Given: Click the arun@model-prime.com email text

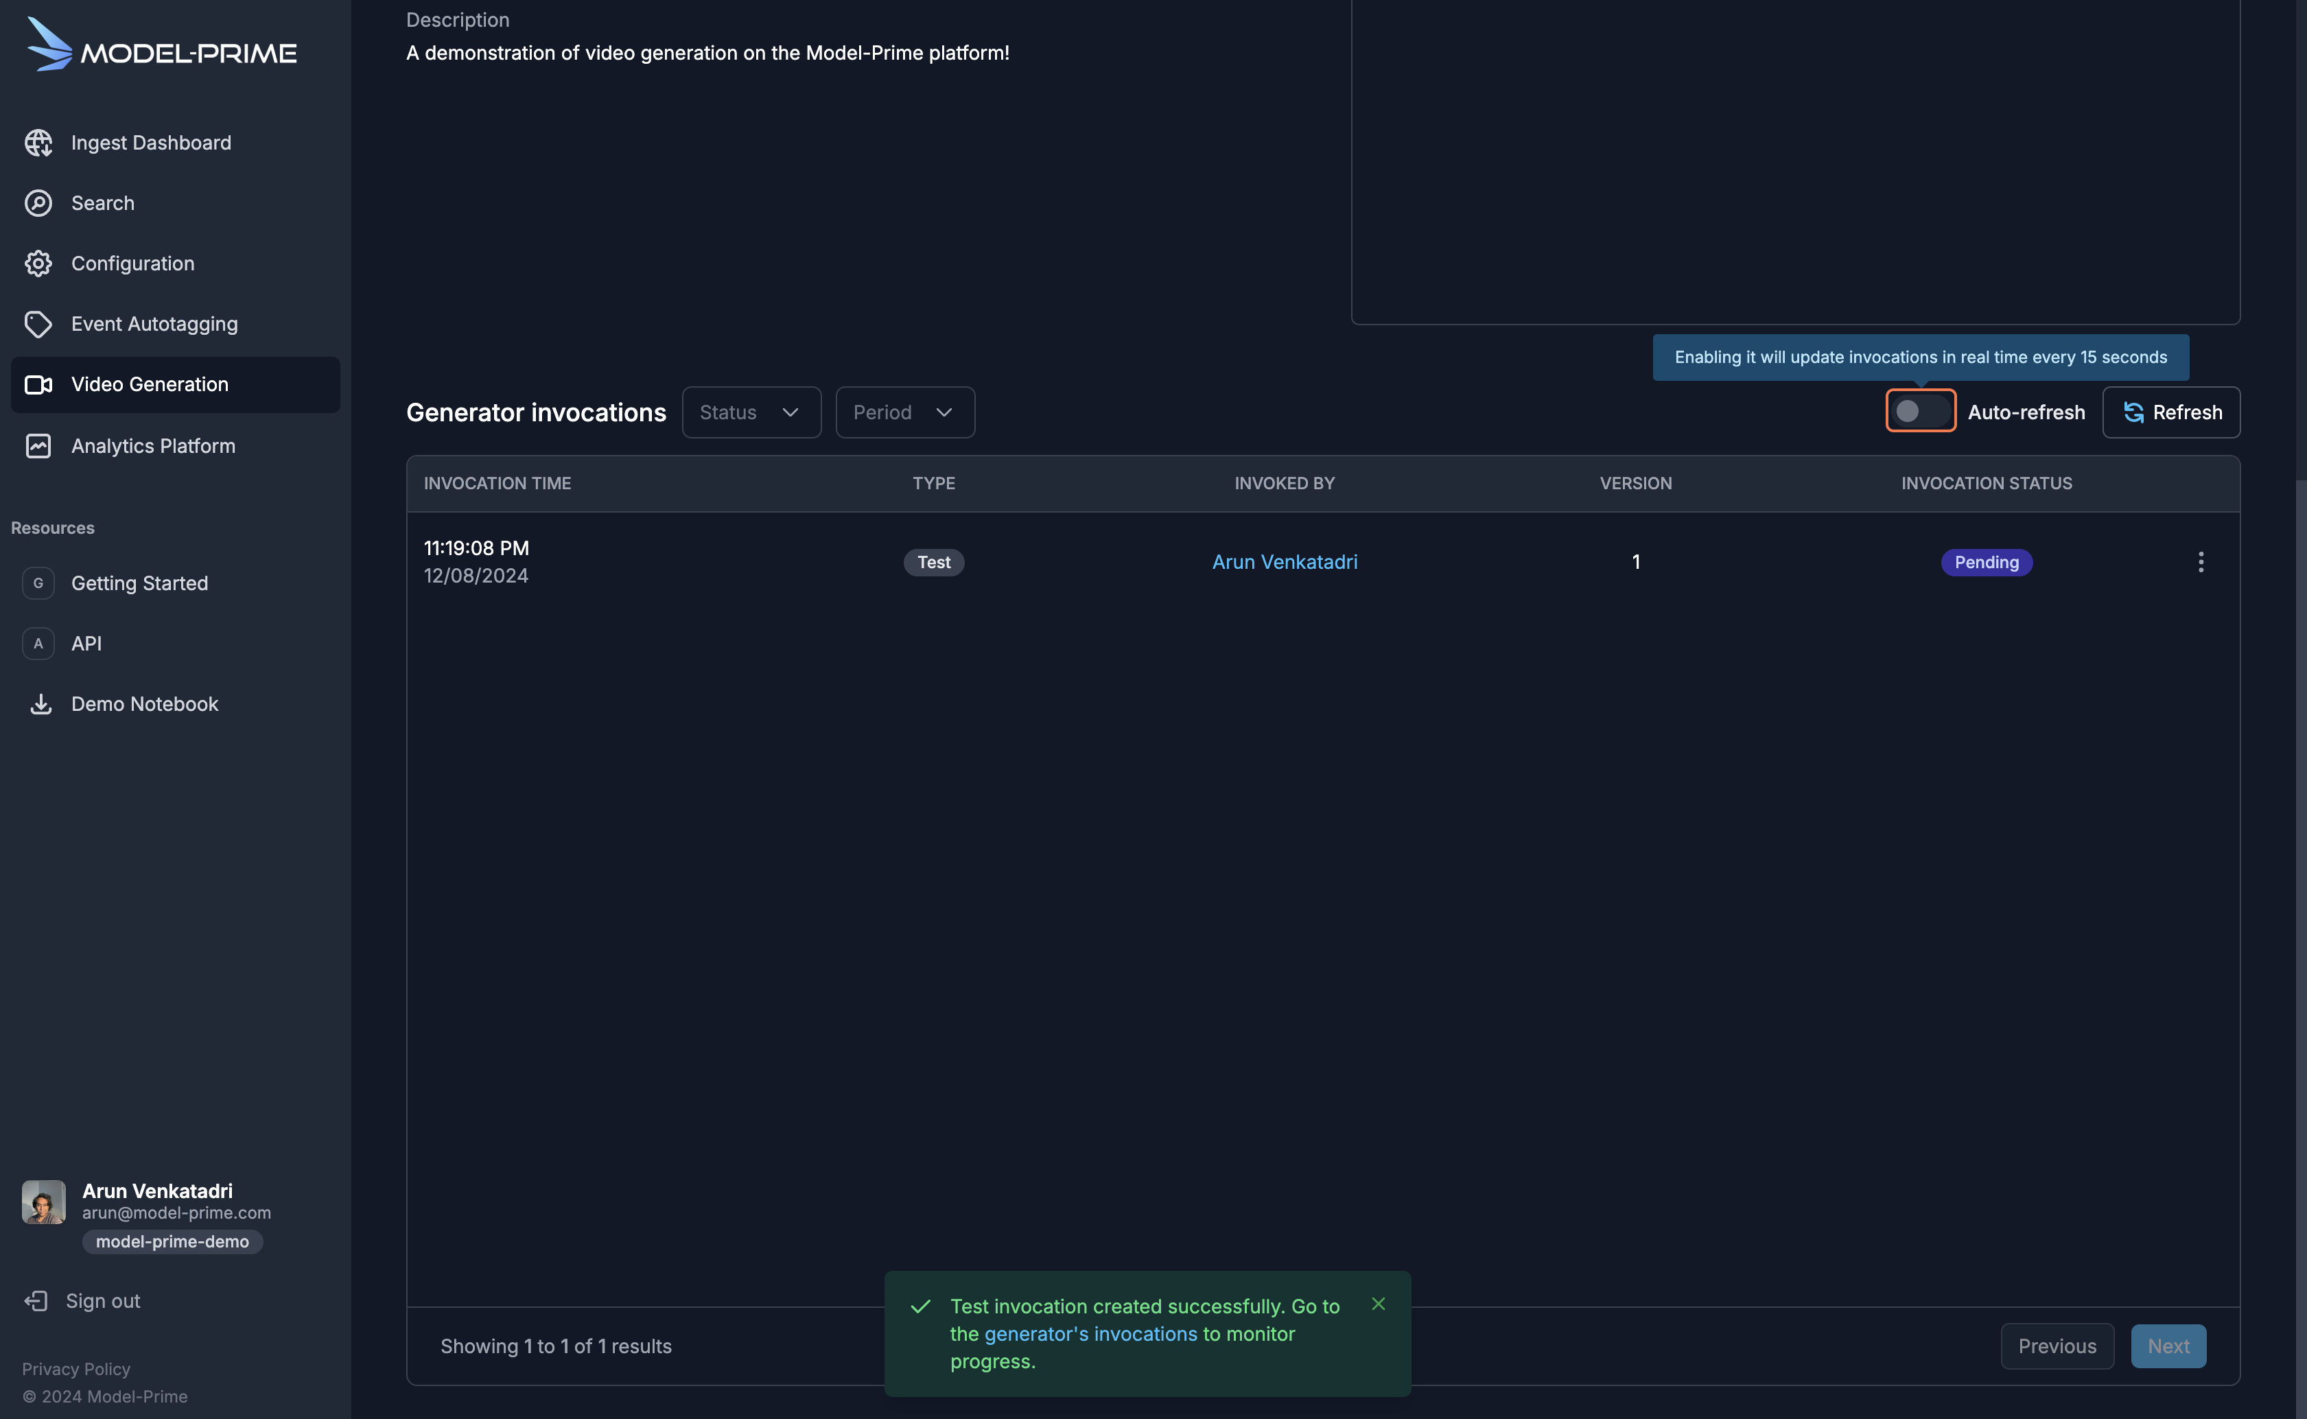Looking at the screenshot, I should [176, 1212].
